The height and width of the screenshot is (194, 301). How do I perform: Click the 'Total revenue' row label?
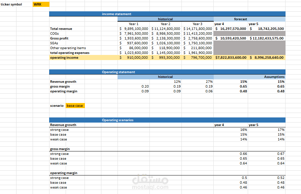(61, 28)
